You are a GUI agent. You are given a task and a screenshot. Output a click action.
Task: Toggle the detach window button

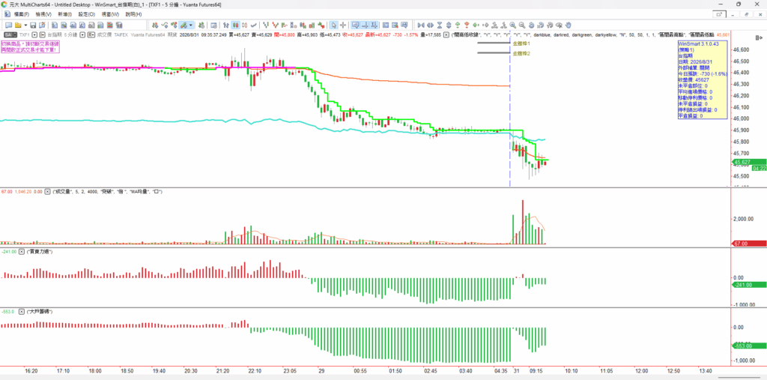(x=719, y=14)
